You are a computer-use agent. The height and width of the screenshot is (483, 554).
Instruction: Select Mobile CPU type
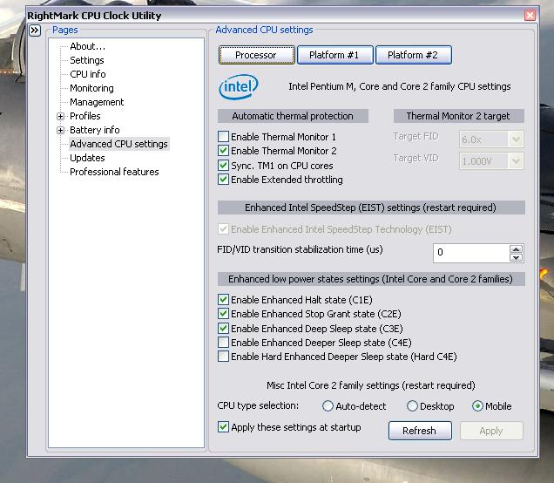tap(477, 406)
